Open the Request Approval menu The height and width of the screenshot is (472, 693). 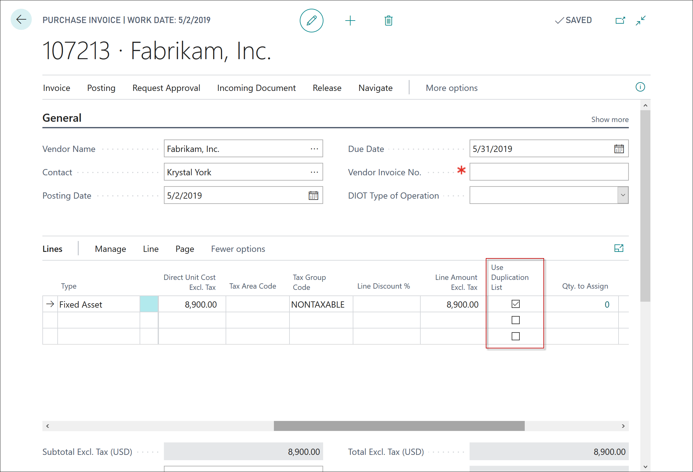click(x=166, y=88)
